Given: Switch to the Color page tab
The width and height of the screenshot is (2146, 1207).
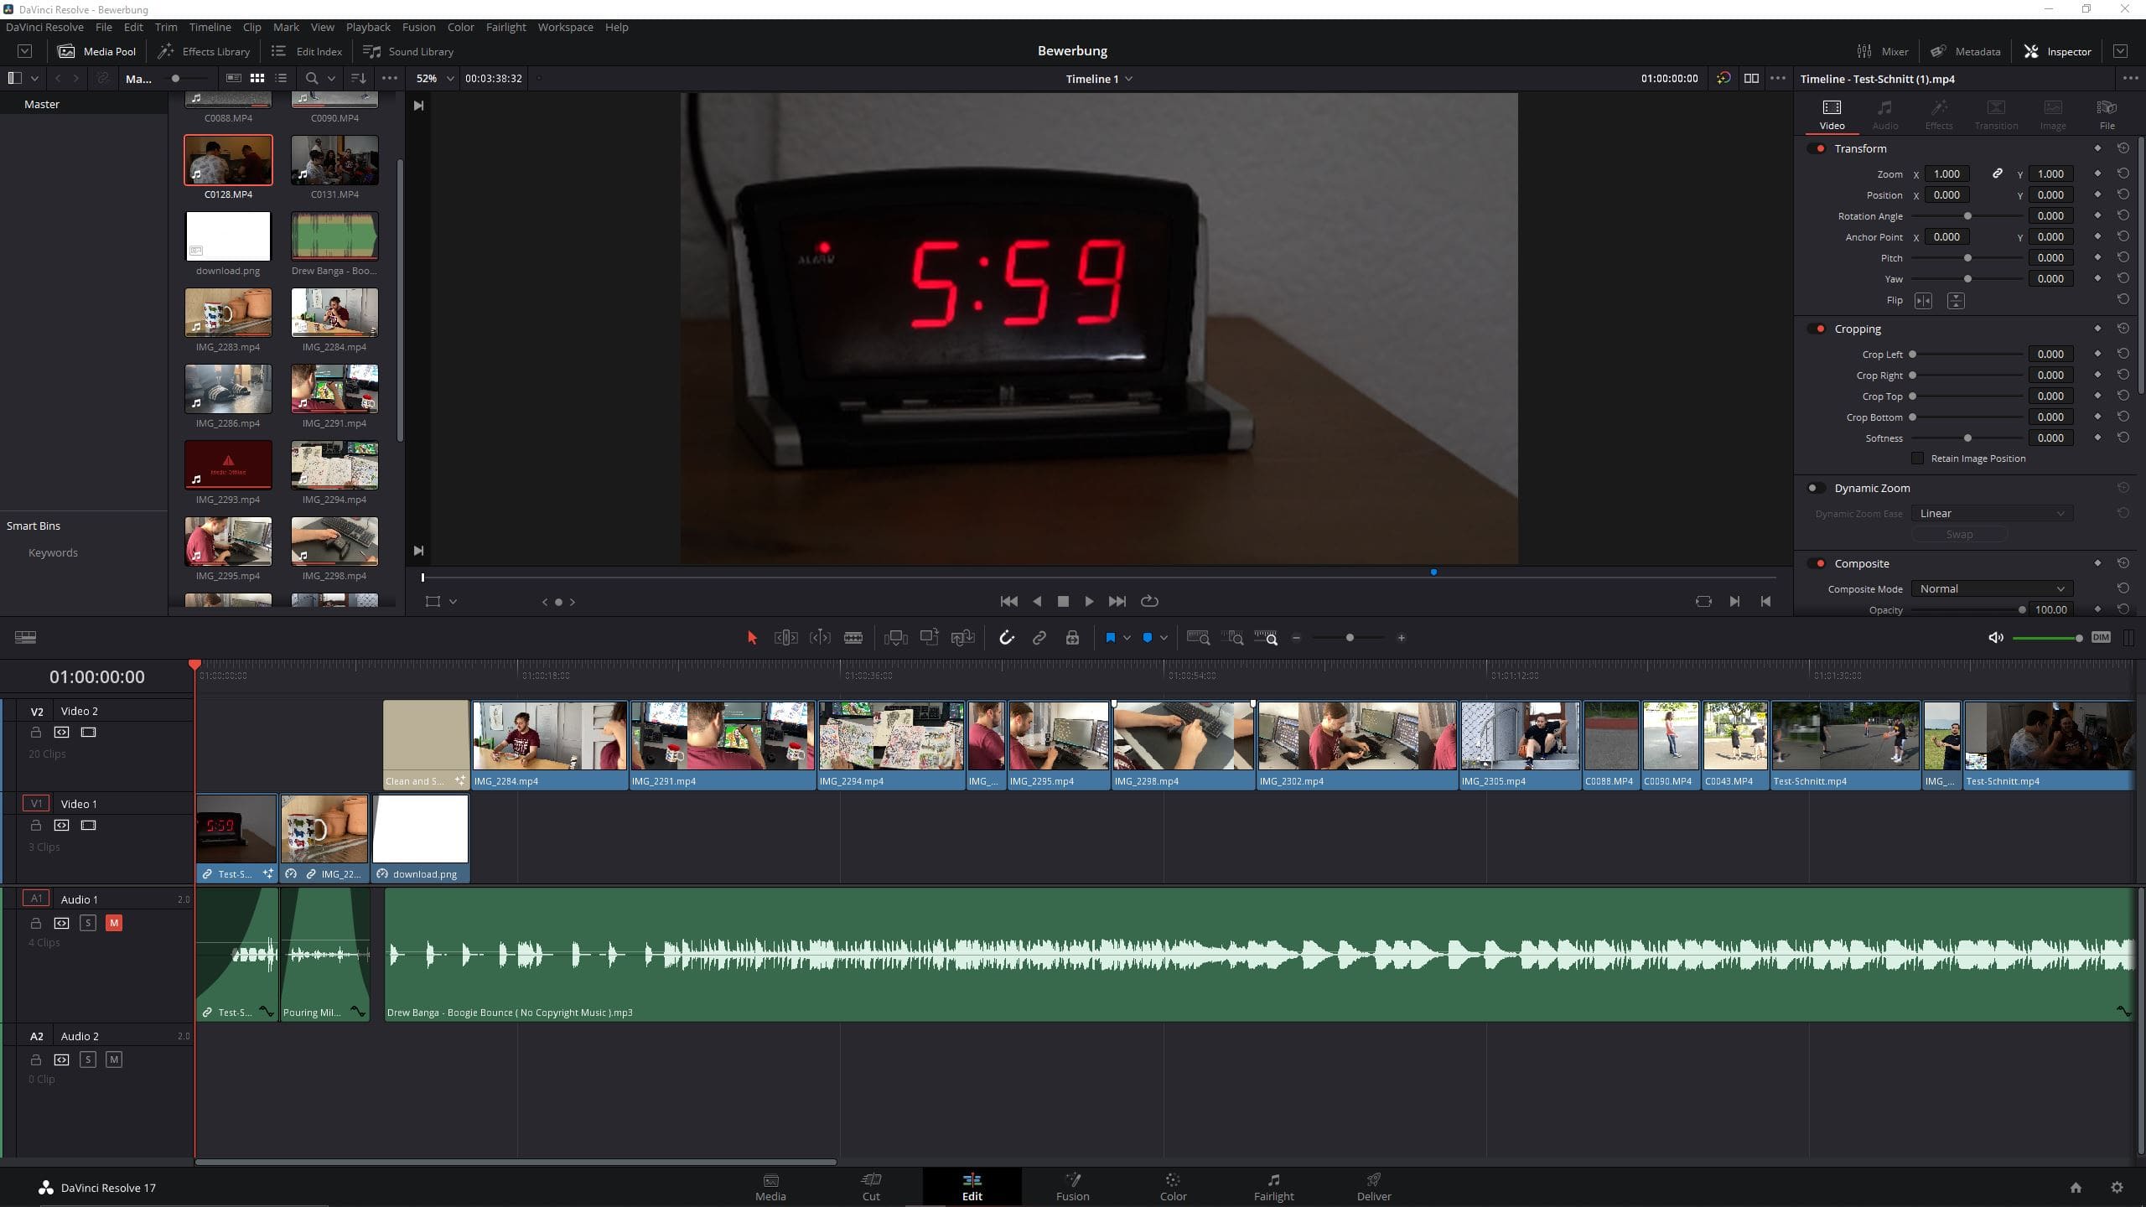Looking at the screenshot, I should click(1173, 1187).
